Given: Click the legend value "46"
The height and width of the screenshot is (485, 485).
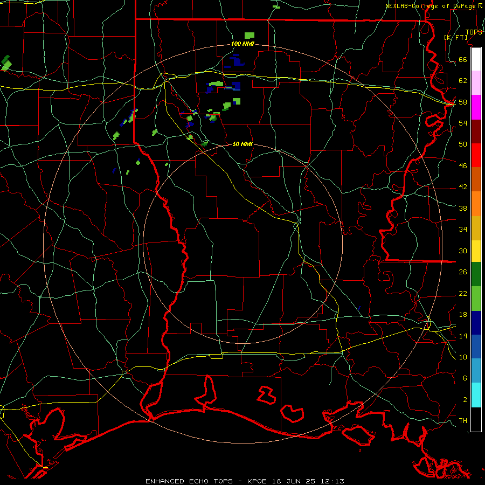Looking at the screenshot, I should coord(463,165).
